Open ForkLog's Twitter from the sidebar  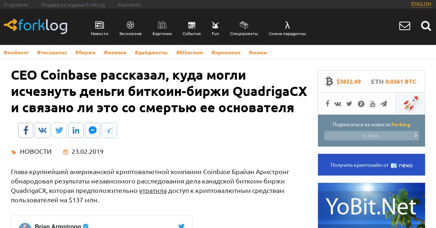click(x=349, y=104)
